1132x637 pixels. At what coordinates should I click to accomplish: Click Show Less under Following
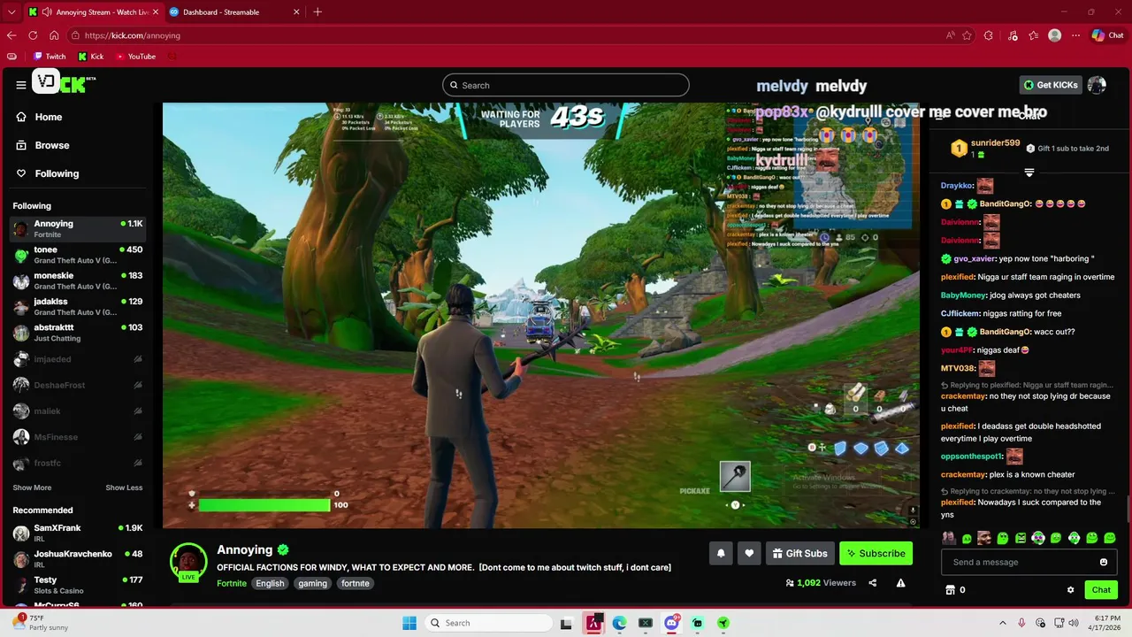click(124, 487)
